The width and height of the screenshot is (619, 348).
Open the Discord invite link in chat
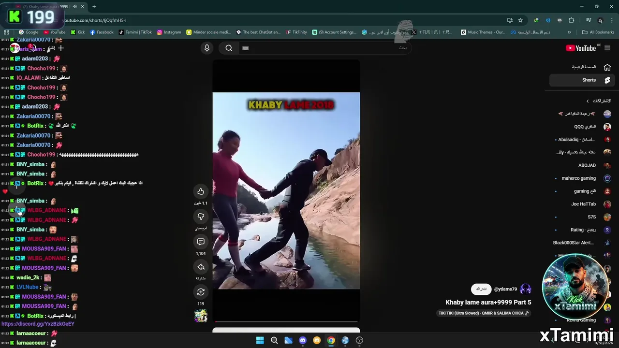[x=38, y=324]
